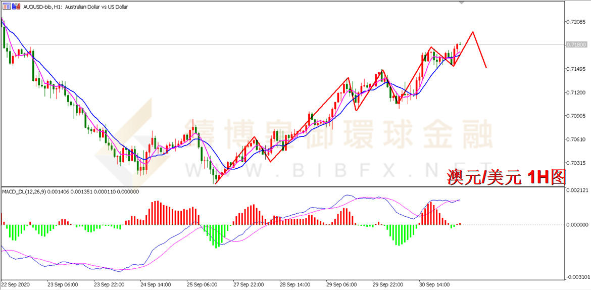Select the 25 Sep 06:00 time label
Screen dimensions: 591x290
coord(202,284)
